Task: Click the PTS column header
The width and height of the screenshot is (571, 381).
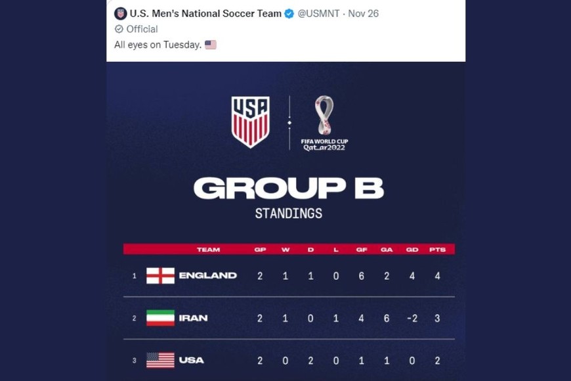Action: tap(437, 250)
